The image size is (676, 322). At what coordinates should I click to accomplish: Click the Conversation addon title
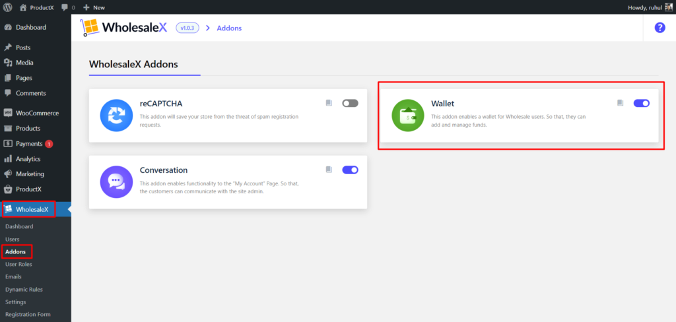click(x=164, y=170)
